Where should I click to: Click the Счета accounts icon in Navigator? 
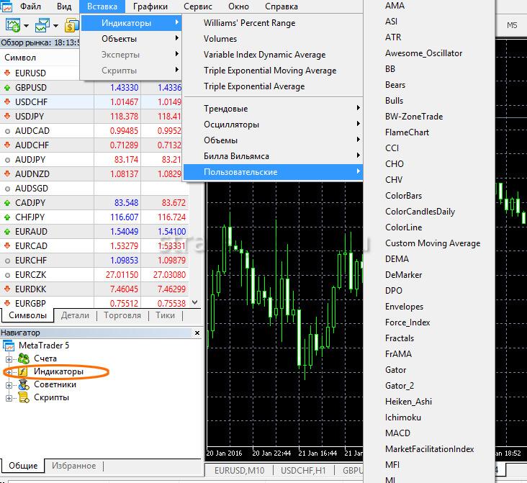click(x=22, y=358)
